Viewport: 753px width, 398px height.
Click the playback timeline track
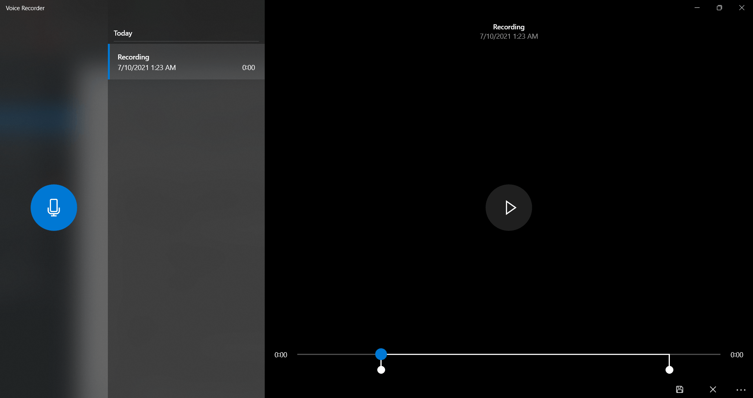click(x=509, y=354)
